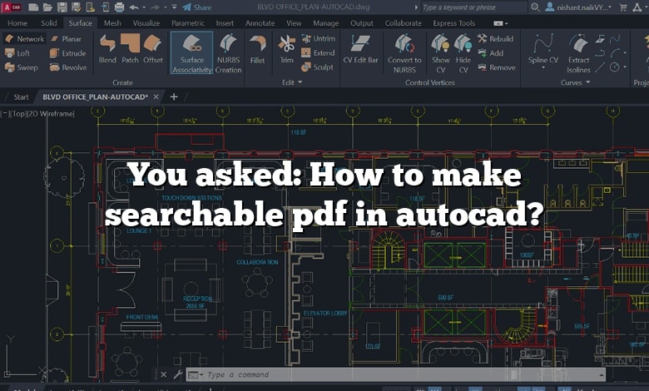Click Extract Isolines
The width and height of the screenshot is (649, 391).
[578, 53]
